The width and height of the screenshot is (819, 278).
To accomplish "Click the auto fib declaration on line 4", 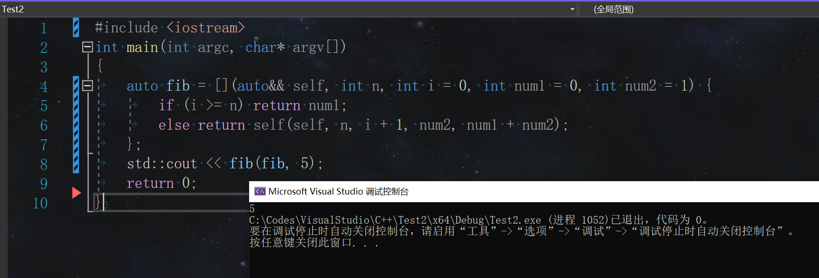I will [158, 86].
